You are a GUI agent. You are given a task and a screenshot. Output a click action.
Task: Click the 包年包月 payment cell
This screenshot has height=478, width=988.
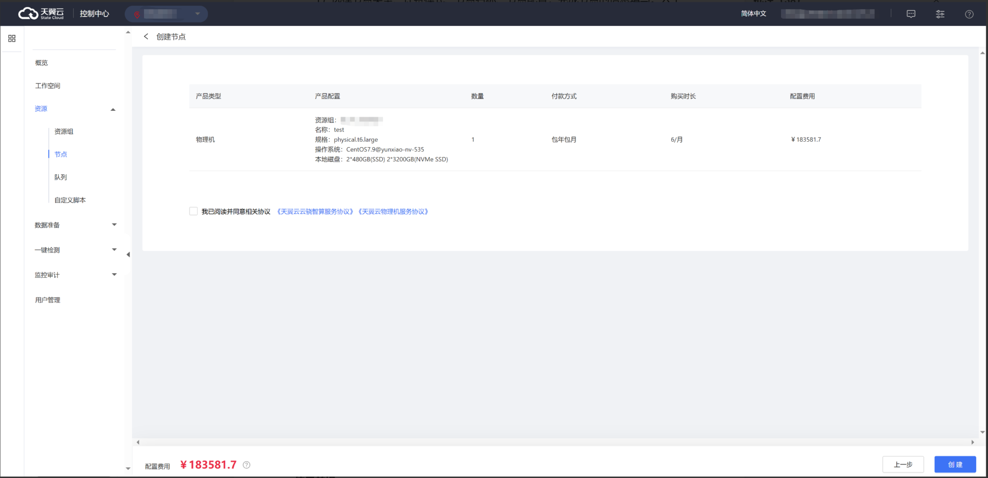pos(564,140)
